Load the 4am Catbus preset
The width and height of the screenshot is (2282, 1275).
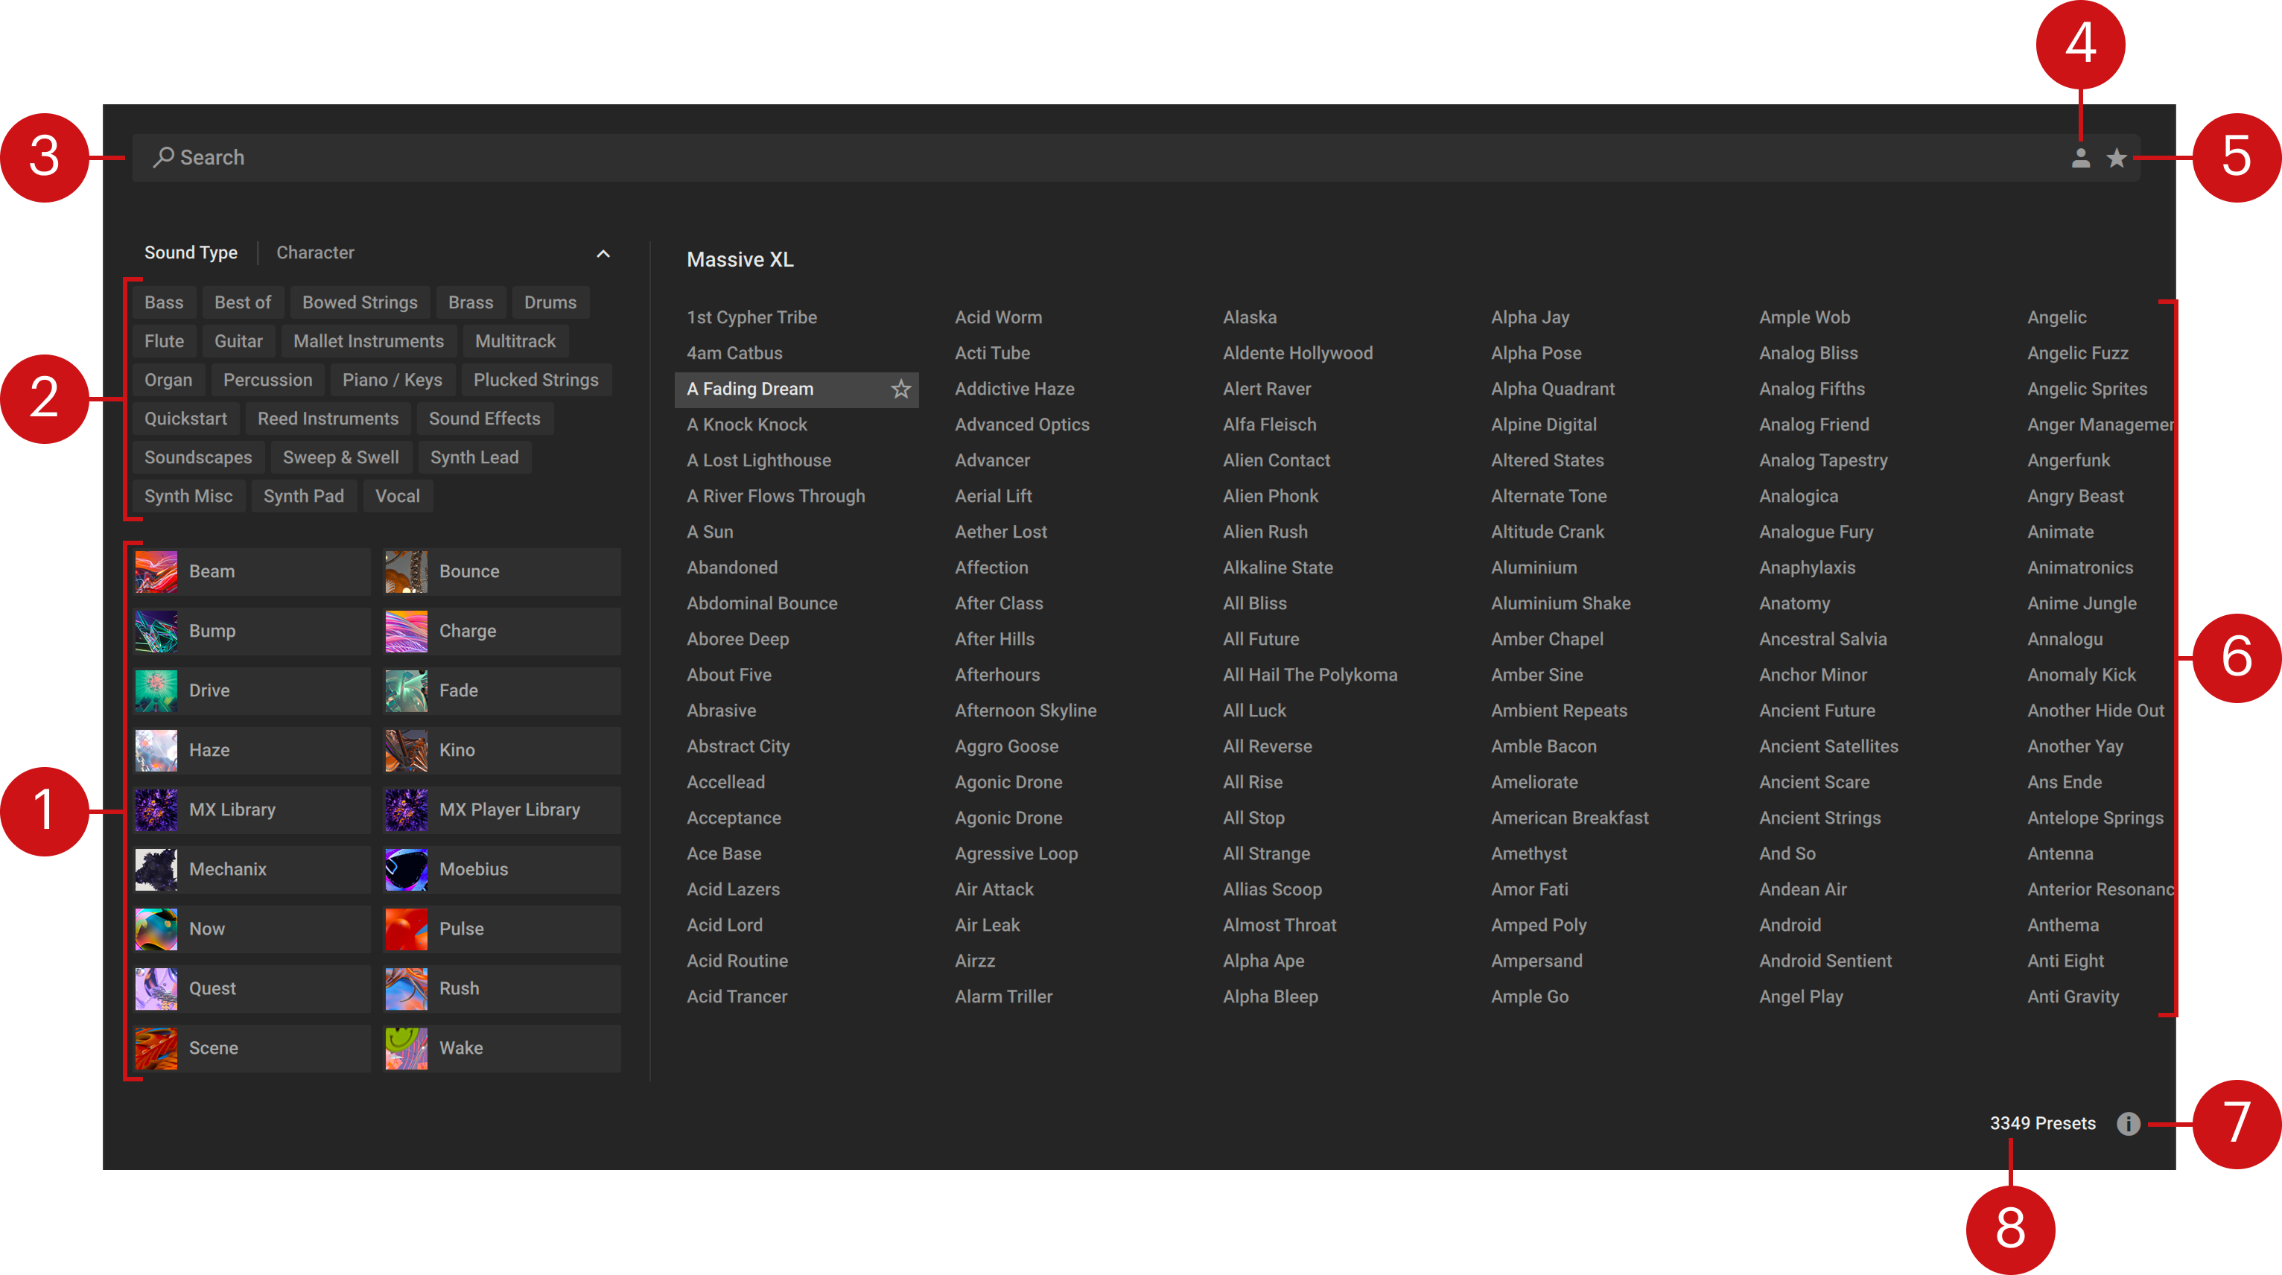click(x=734, y=354)
